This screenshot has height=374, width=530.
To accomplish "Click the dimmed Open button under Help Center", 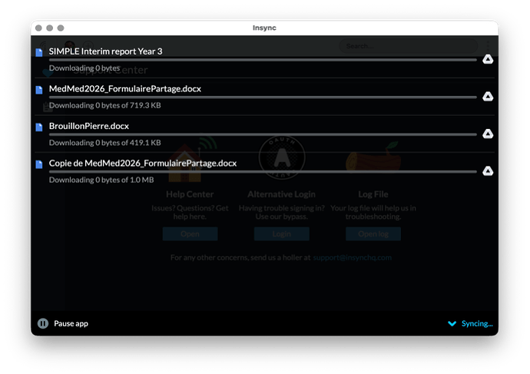I will (x=190, y=233).
